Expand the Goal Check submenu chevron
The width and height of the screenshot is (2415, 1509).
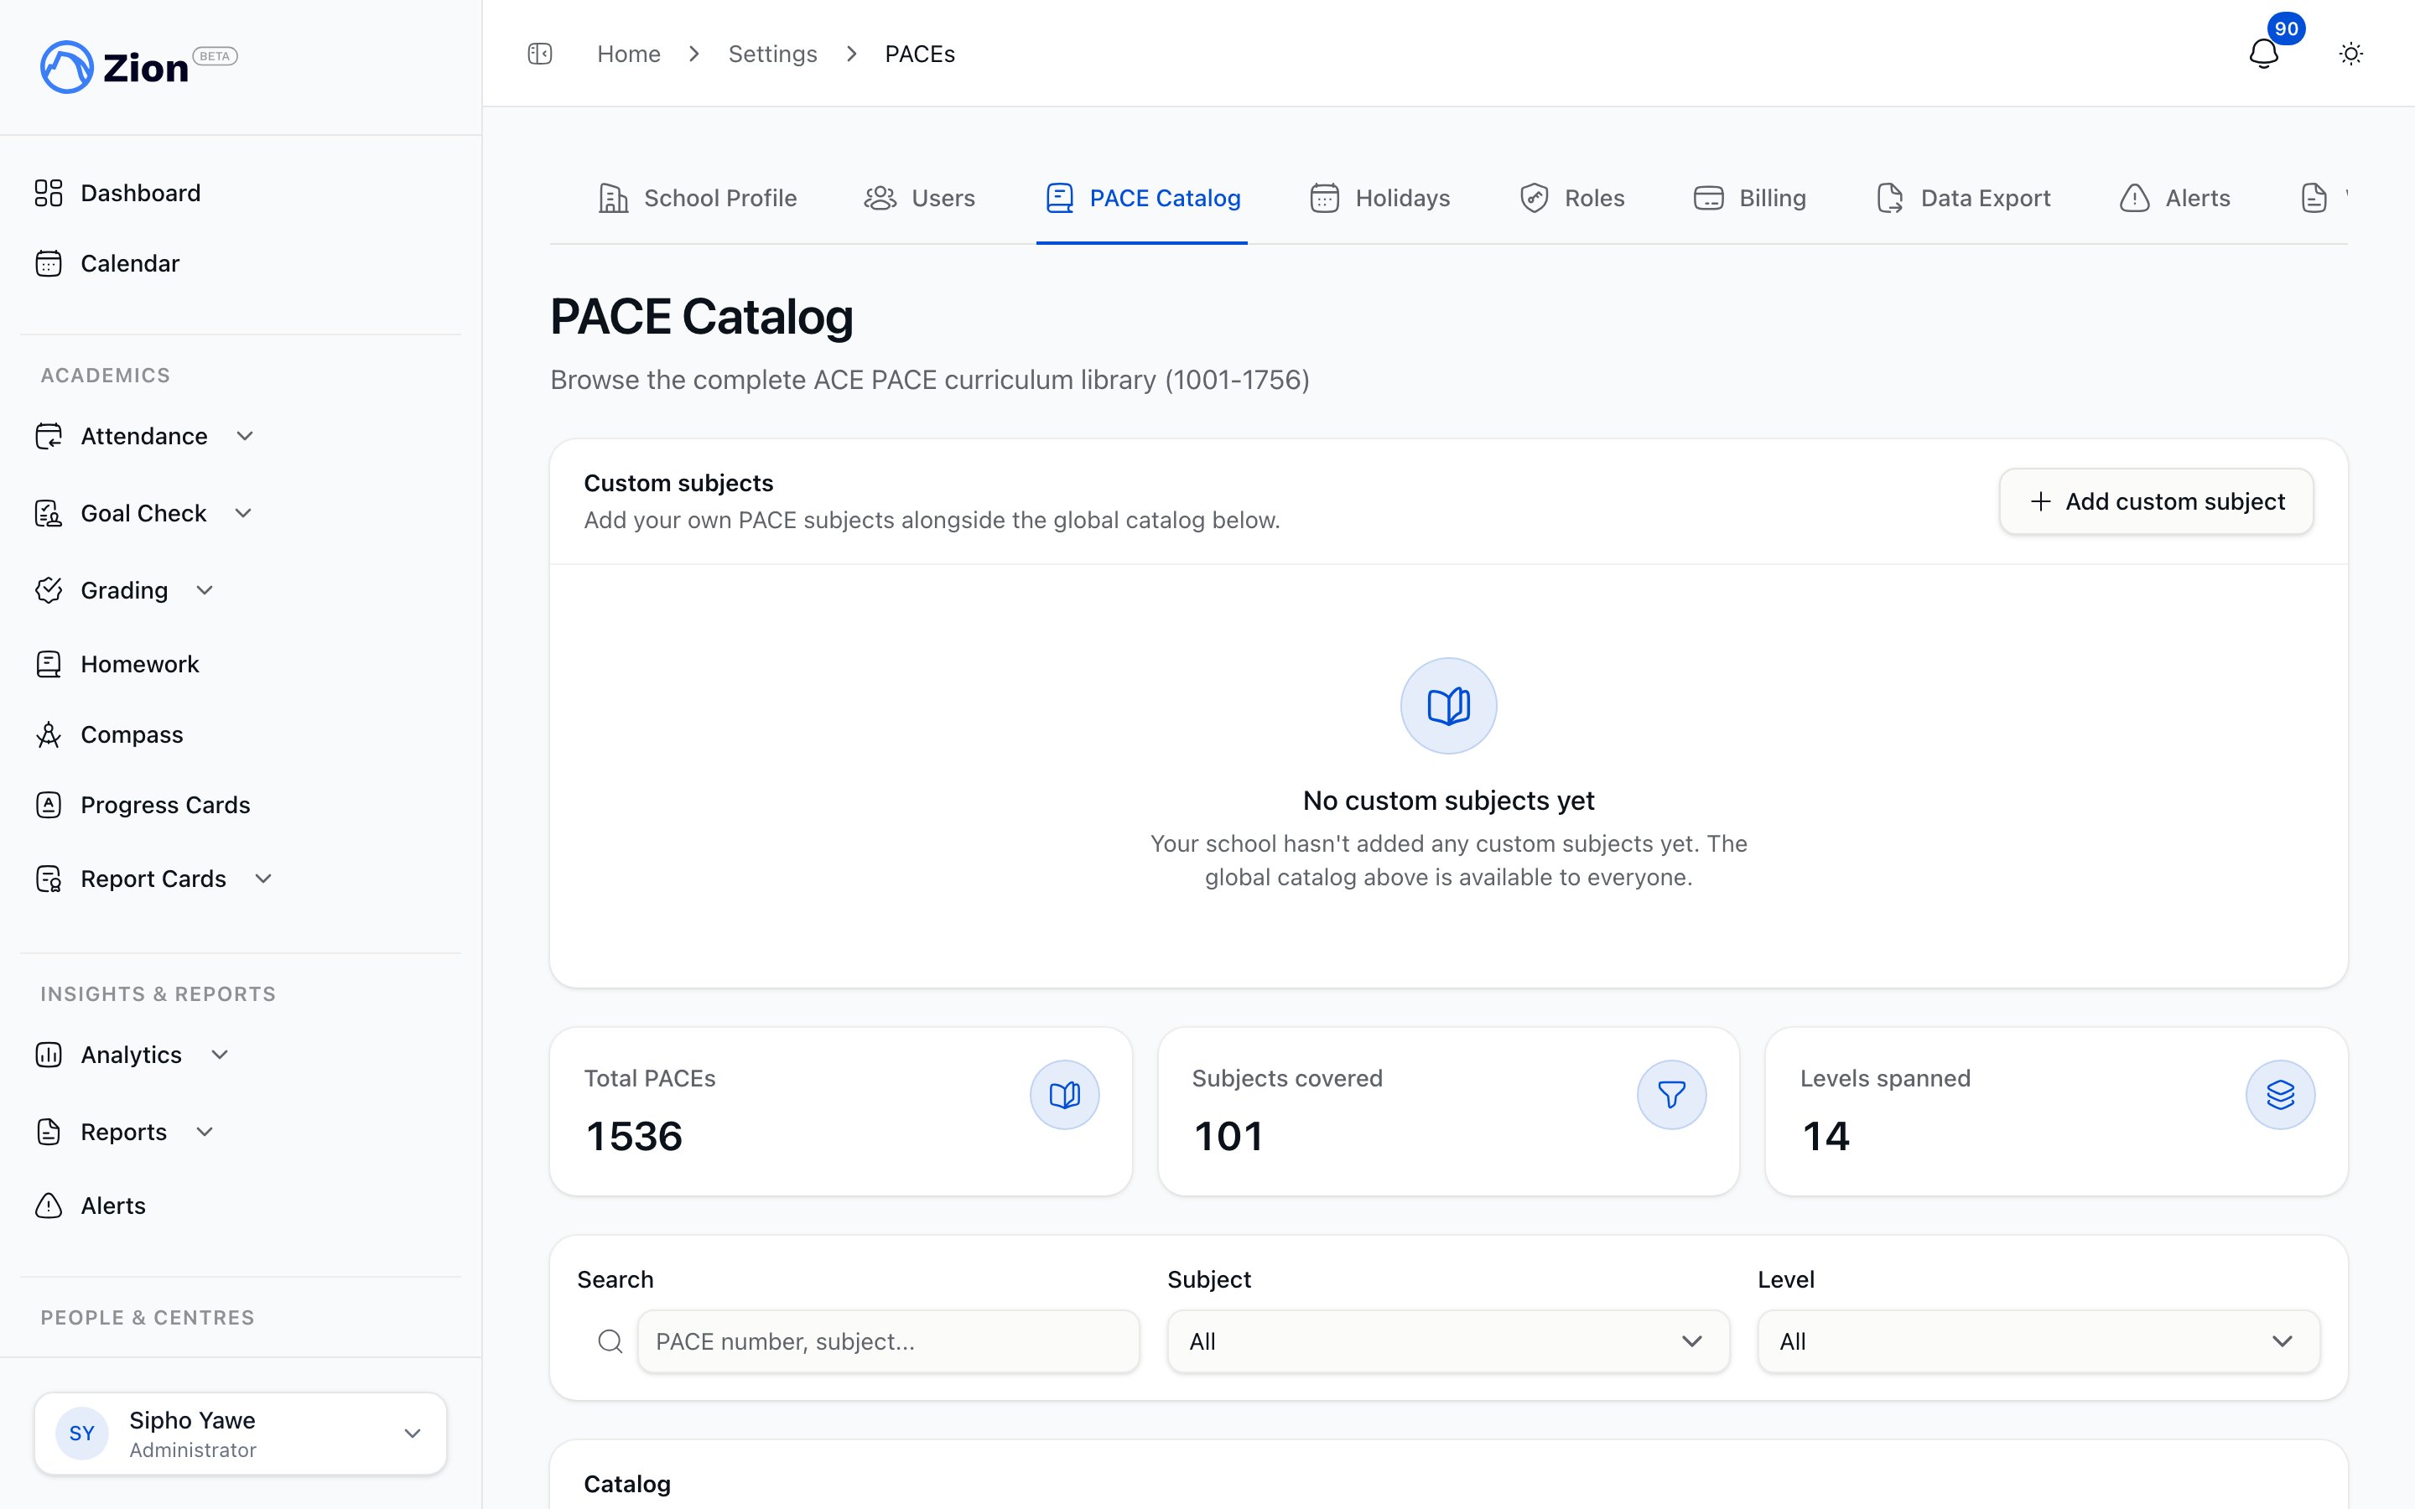pyautogui.click(x=243, y=513)
